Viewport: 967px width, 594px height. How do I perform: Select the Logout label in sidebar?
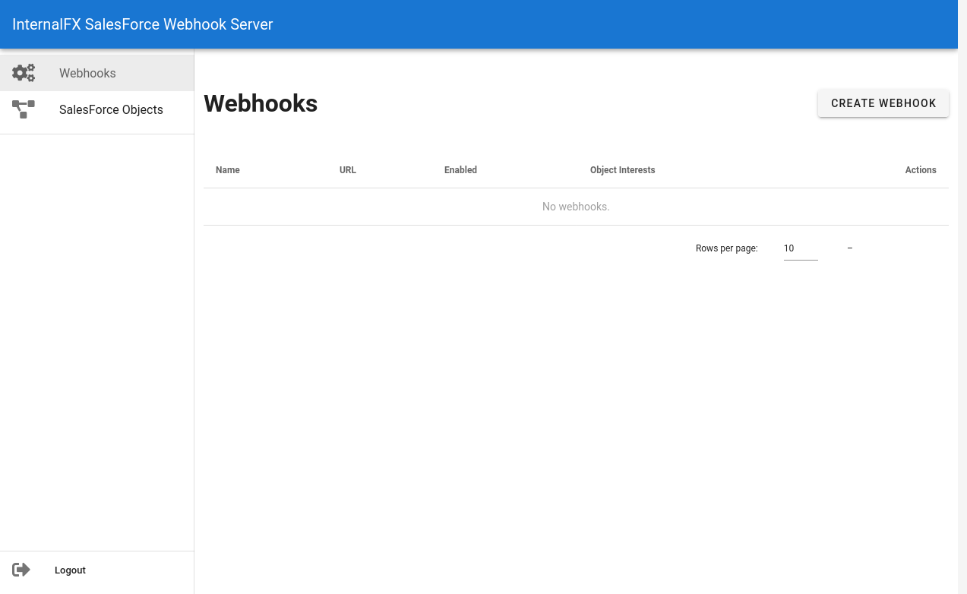coord(70,570)
